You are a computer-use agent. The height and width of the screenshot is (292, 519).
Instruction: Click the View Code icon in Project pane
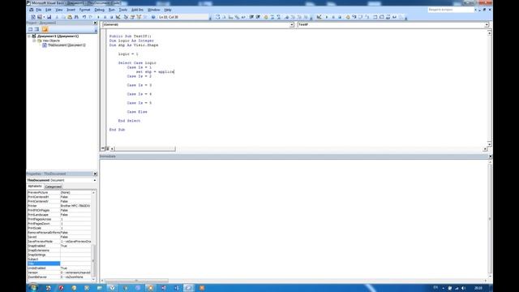coord(31,29)
